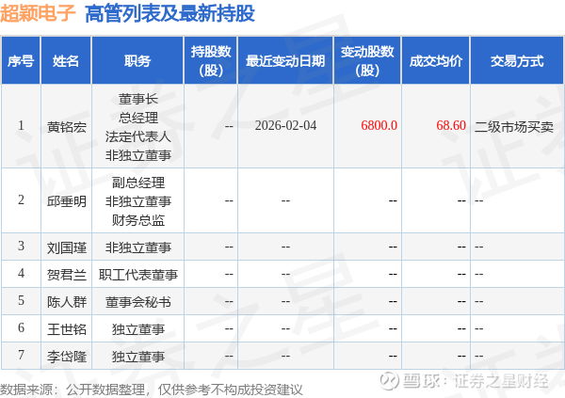Click 职工代表董事 in 贺君兰's row
Screen dimensions: 565x398
(138, 275)
